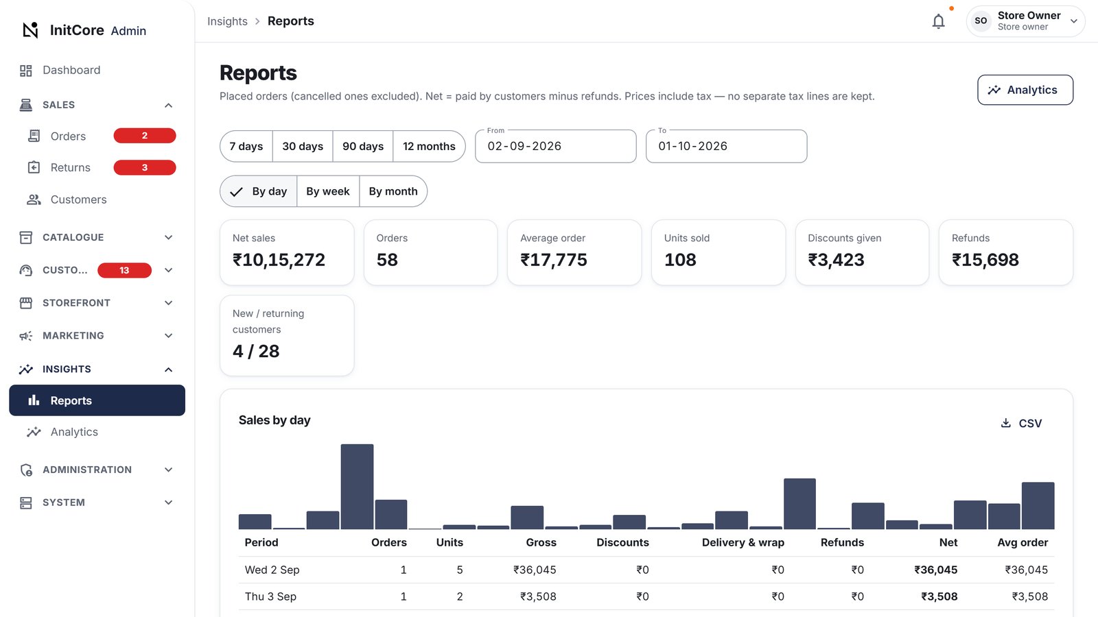Click the tallest bar in the sales chart
Viewport: 1098px width, 617px height.
point(357,487)
